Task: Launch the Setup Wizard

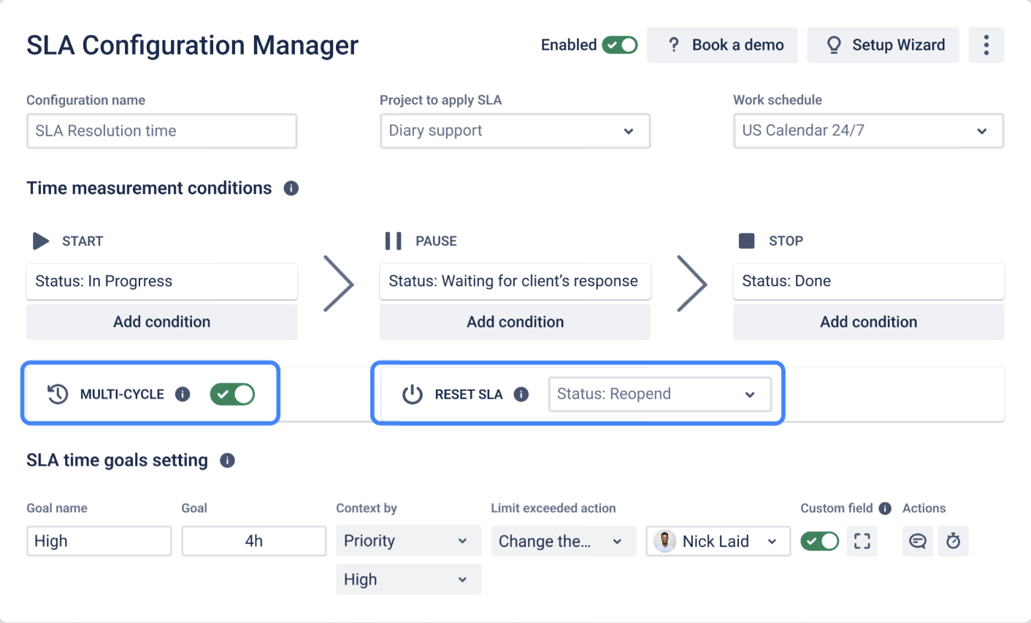Action: click(883, 45)
